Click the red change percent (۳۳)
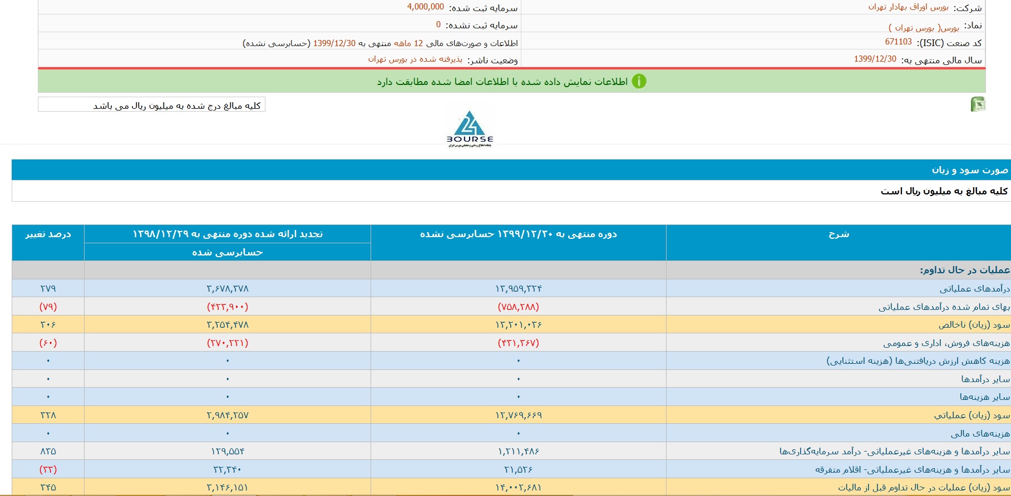Screen dimensions: 1011x496 48,469
